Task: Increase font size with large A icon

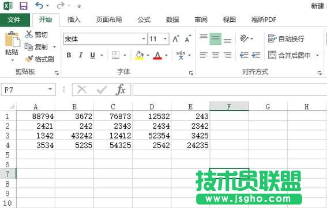Action: point(176,39)
